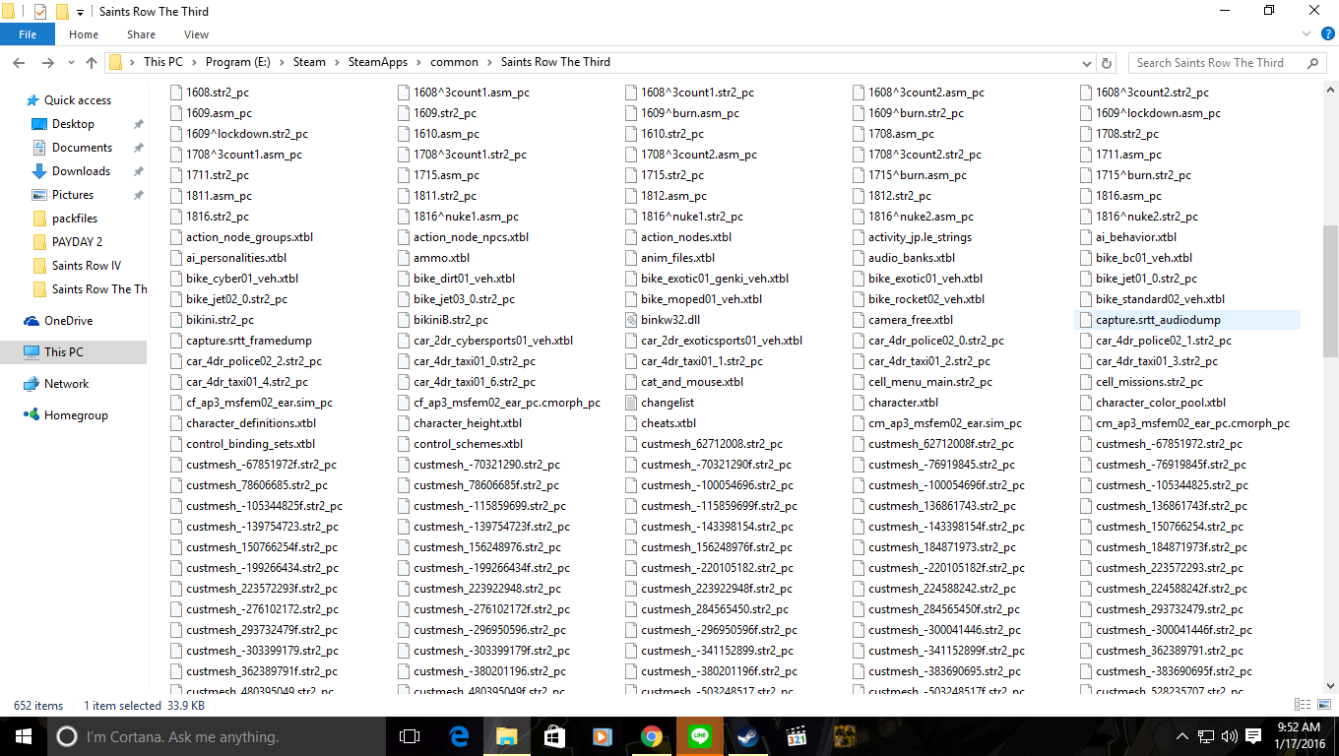
Task: Click the search magnifier icon
Action: (x=1312, y=62)
